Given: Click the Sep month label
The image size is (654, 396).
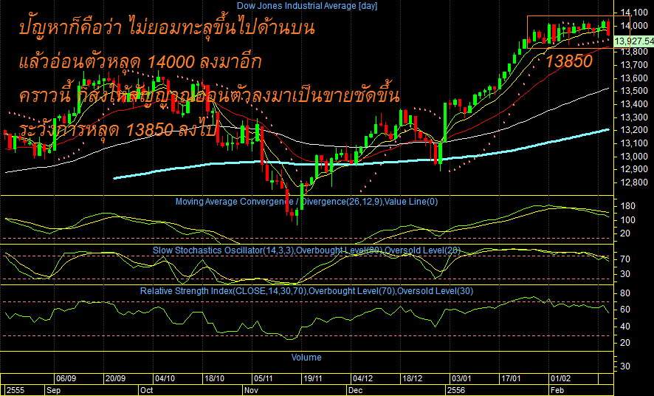Looking at the screenshot, I should 53,391.
